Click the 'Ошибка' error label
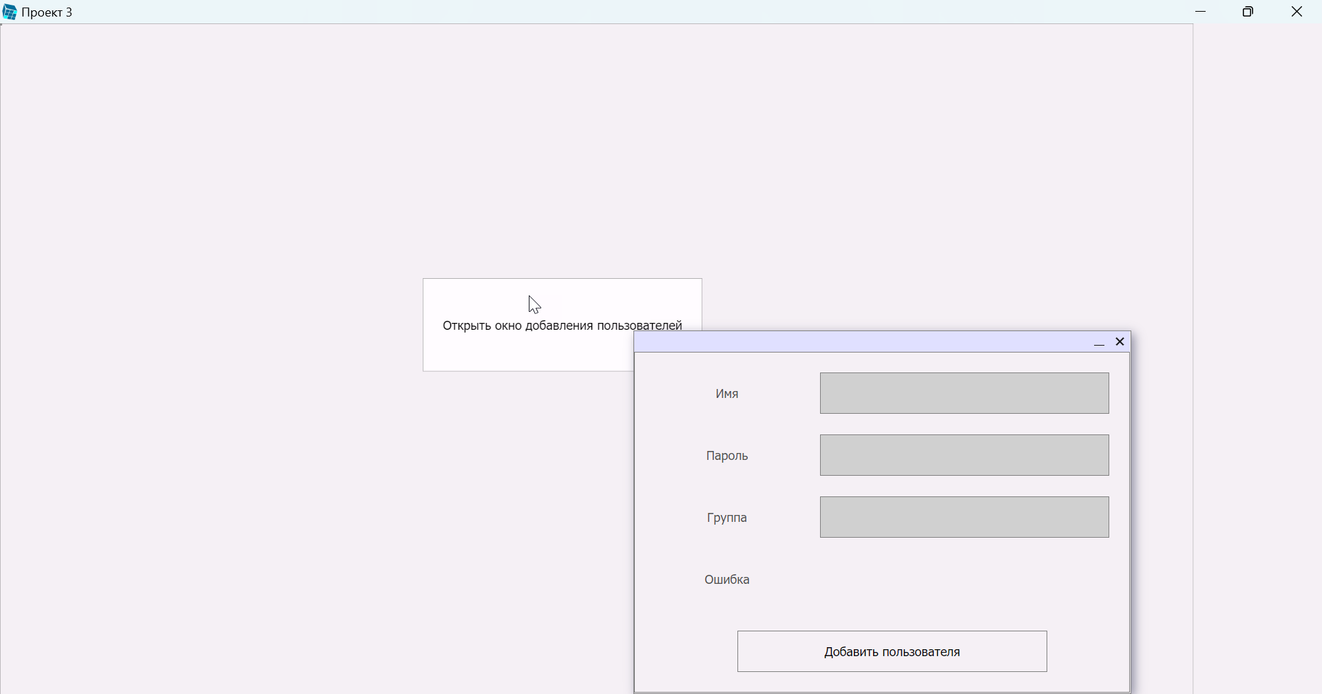Screen dimensions: 1322x694 [x=727, y=580]
